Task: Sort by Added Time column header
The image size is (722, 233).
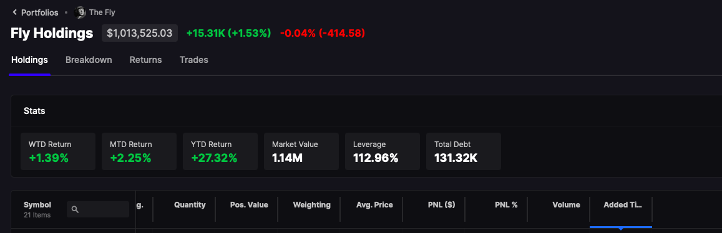Action: pos(622,205)
